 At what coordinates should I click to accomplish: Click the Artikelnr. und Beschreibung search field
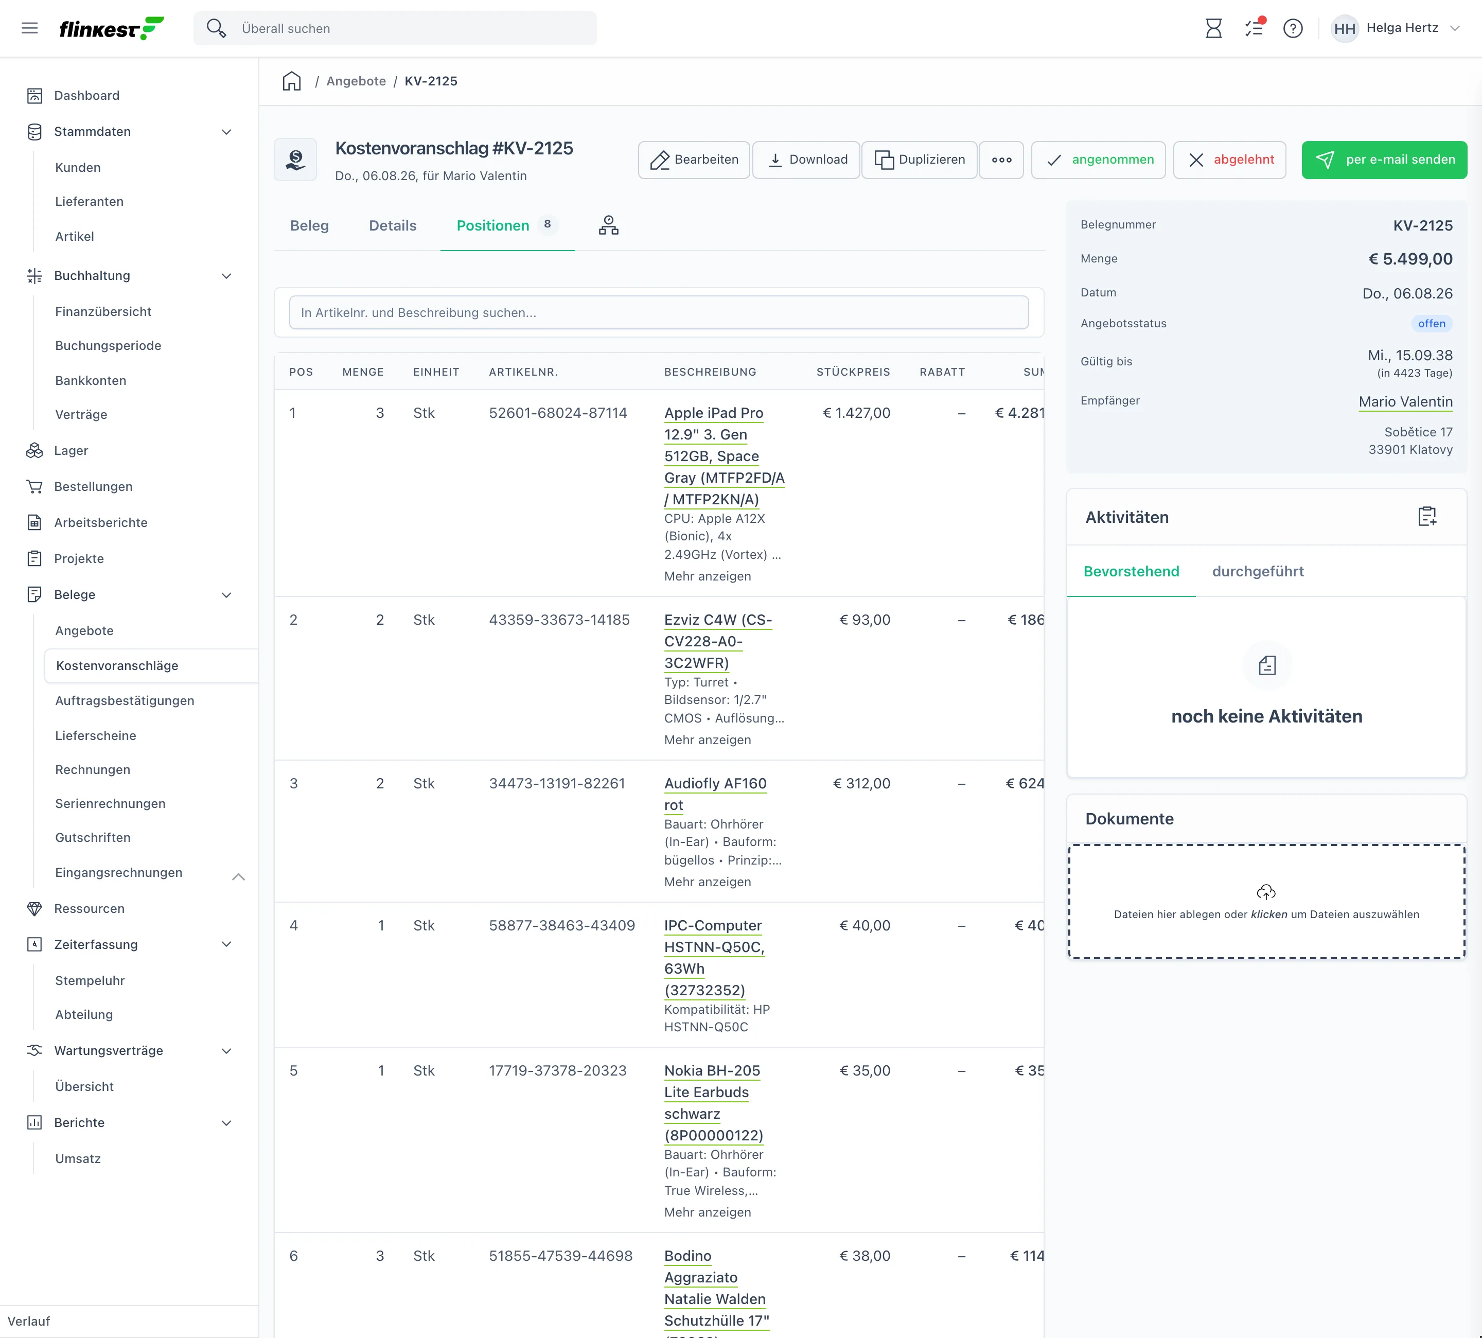(x=659, y=312)
